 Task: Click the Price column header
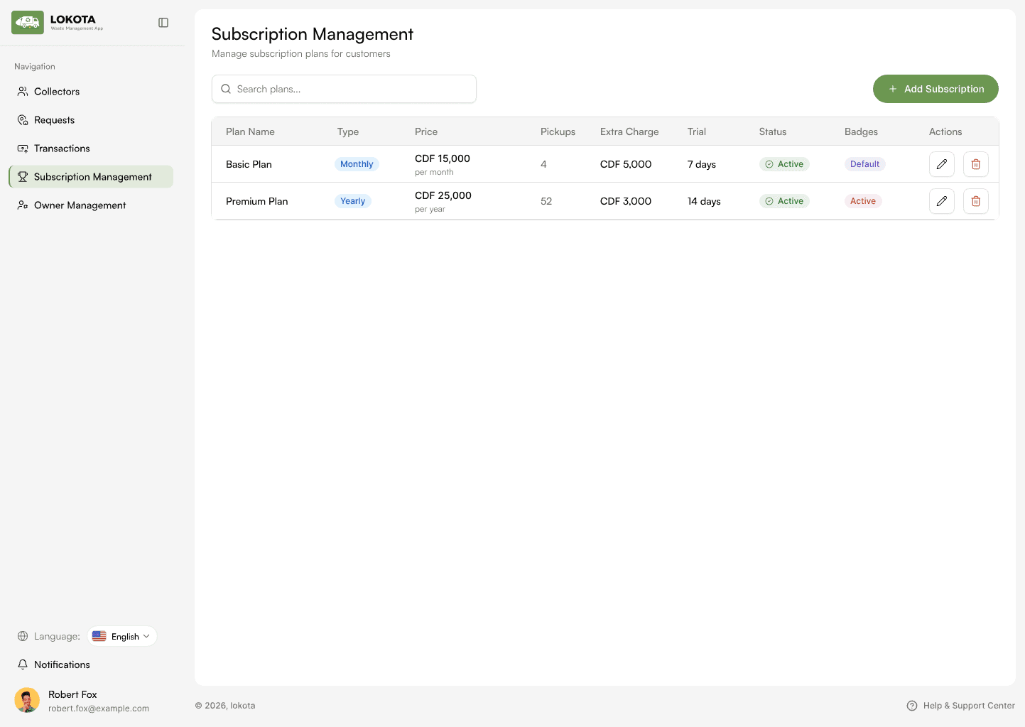(x=426, y=131)
